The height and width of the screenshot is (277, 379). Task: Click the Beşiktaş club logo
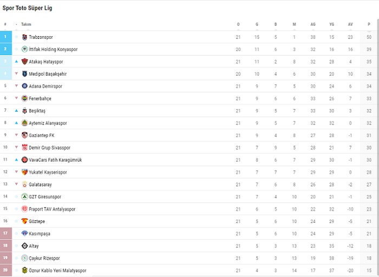pos(24,111)
